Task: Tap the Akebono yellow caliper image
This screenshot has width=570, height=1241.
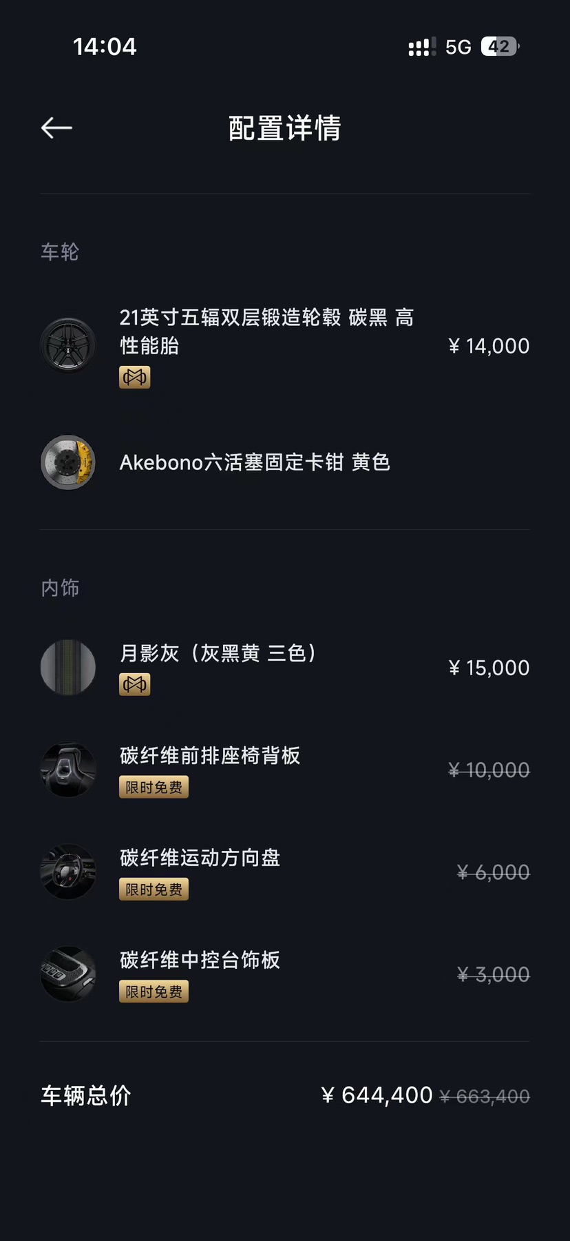Action: [67, 462]
